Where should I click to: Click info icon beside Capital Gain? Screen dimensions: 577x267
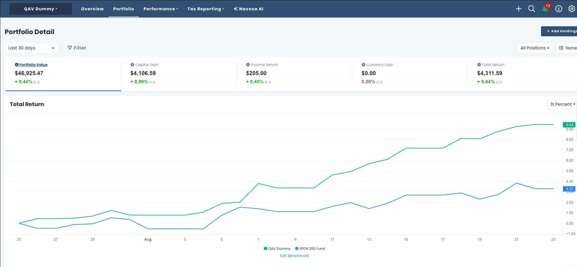(132, 65)
